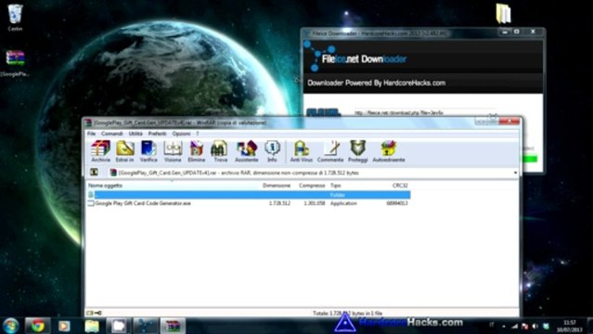Sort by the Dimensione column header
This screenshot has width=593, height=334.
(277, 186)
